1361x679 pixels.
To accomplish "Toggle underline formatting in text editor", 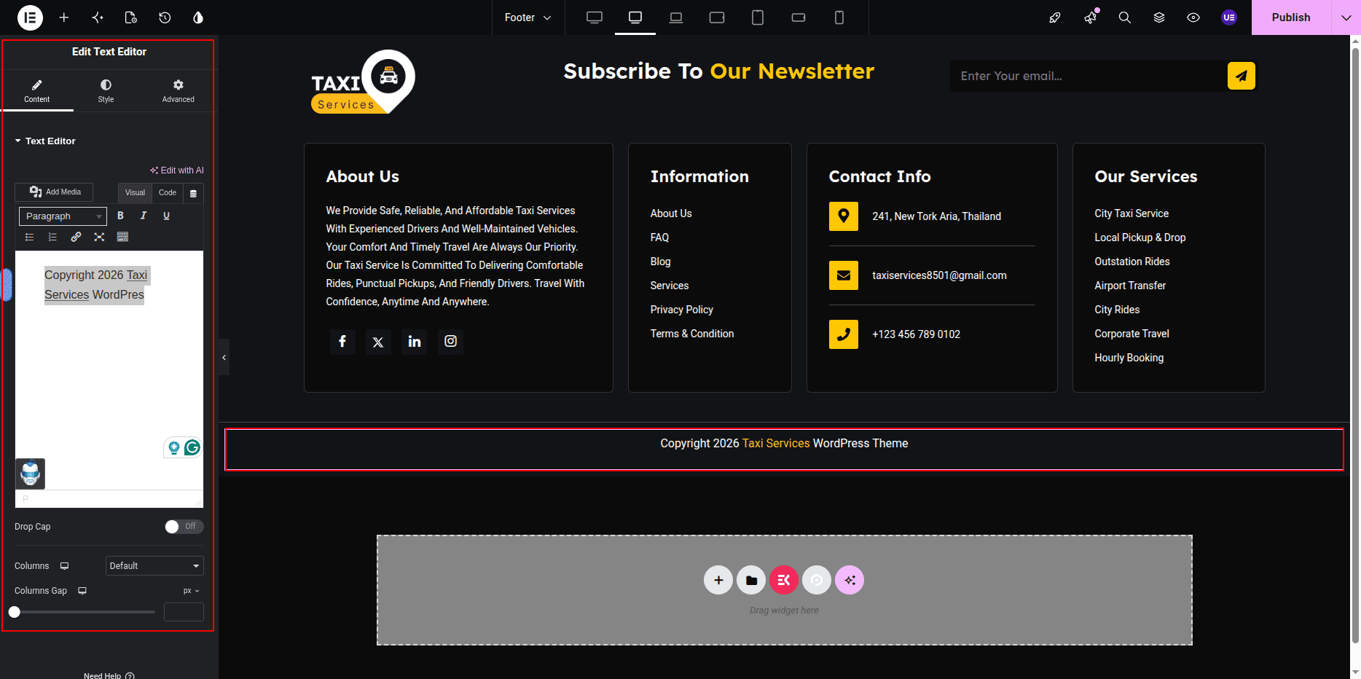I will 166,216.
